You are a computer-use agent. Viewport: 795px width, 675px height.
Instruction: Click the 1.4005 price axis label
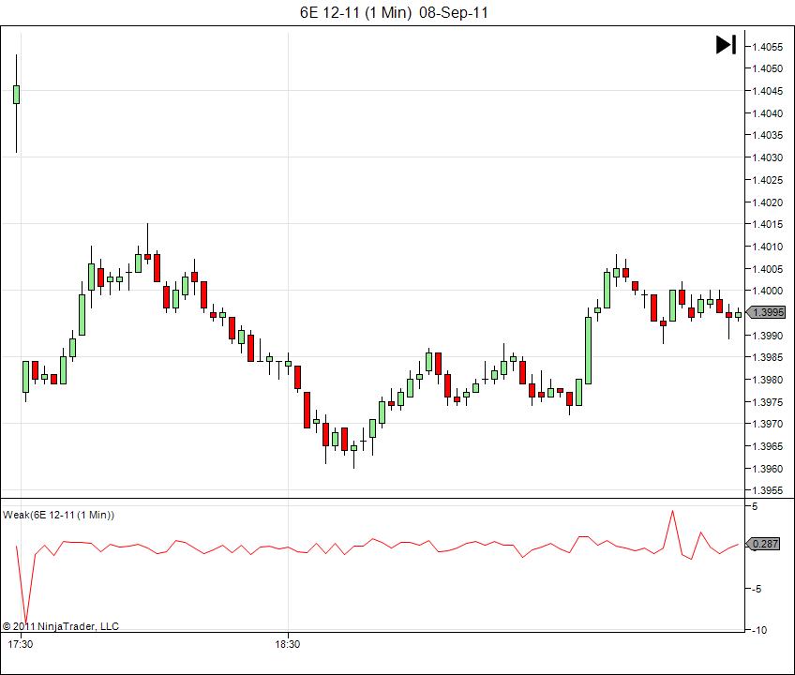(767, 269)
